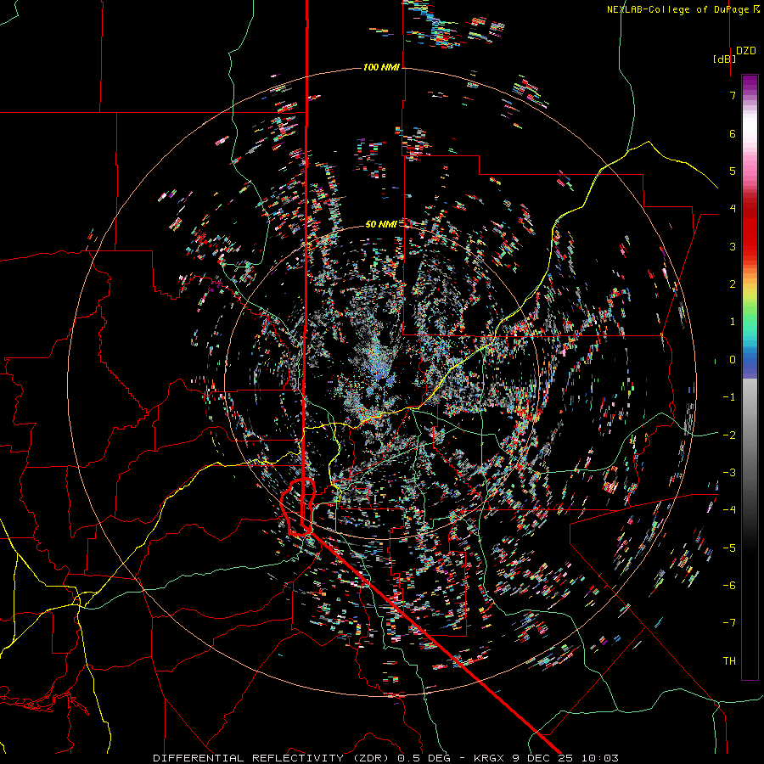Click the "100 NMI" range ring label
The height and width of the screenshot is (764, 764).
[x=381, y=67]
